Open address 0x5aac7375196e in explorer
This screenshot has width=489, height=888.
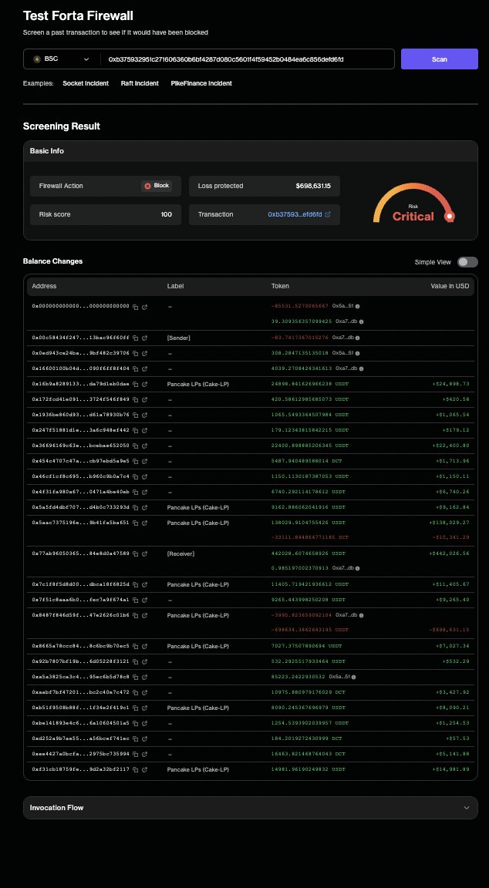pyautogui.click(x=144, y=523)
